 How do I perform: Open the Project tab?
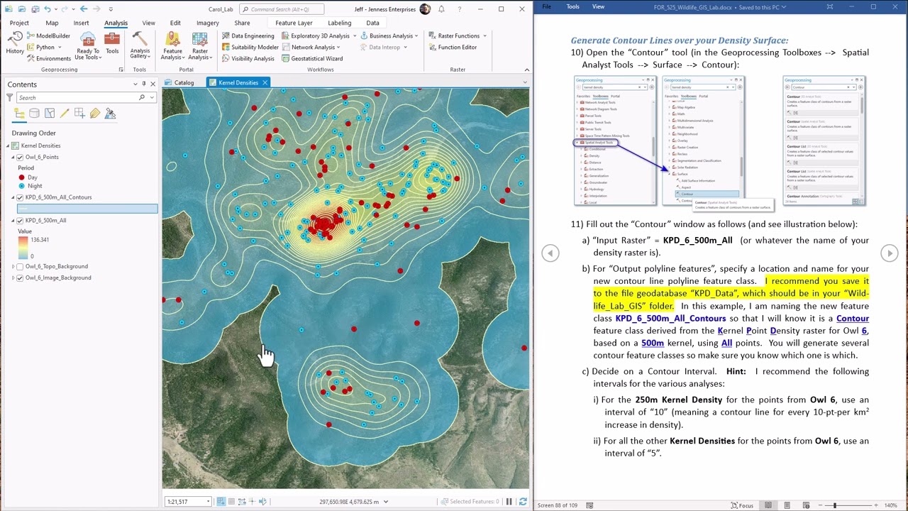19,23
